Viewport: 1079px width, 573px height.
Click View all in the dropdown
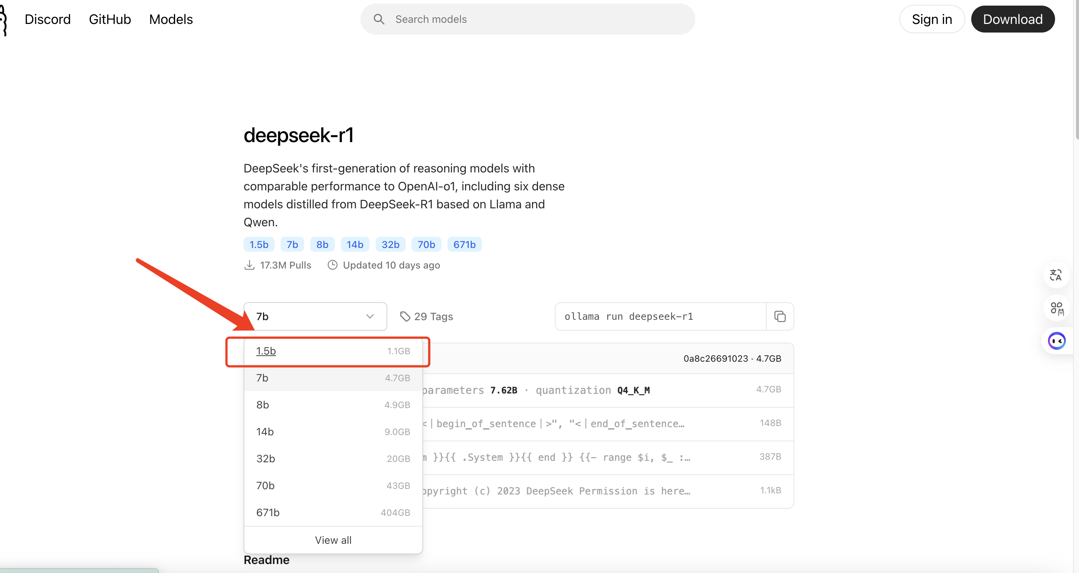point(333,540)
